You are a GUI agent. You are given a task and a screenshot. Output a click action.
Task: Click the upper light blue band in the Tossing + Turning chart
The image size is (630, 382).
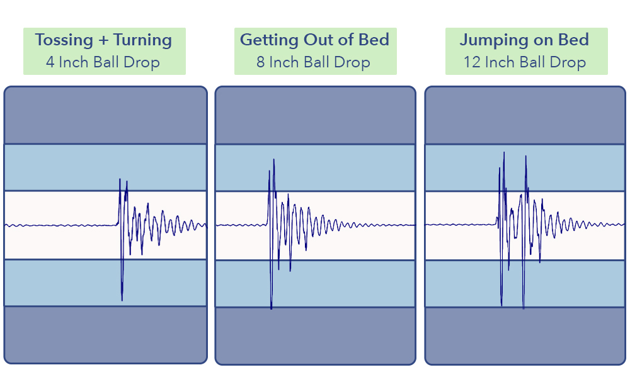click(x=63, y=167)
